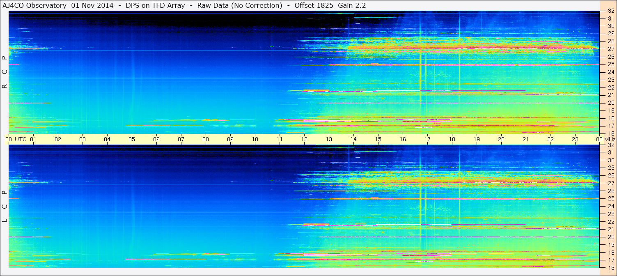The width and height of the screenshot is (617, 276).
Task: Click 19 MHz label in LCP panel
Action: [x=610, y=245]
